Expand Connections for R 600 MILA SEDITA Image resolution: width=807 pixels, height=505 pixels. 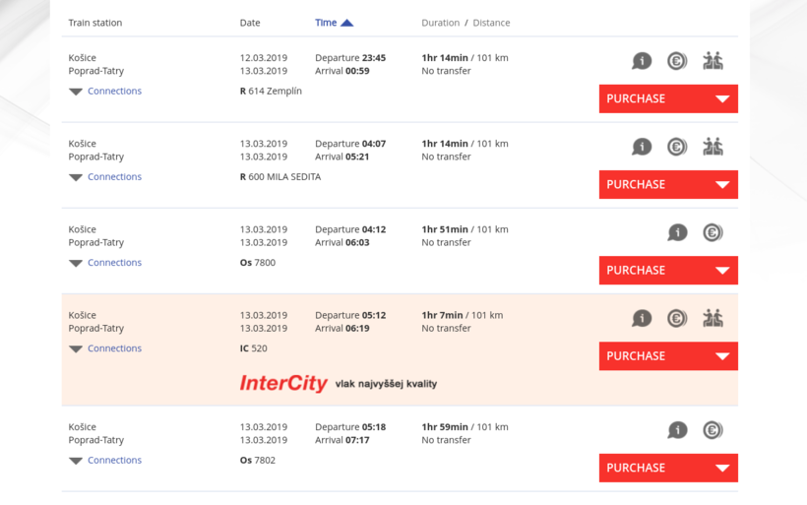105,177
